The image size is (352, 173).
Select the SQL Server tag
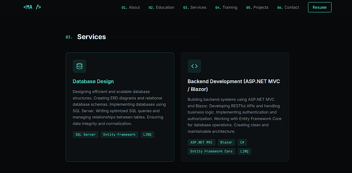[x=86, y=135]
